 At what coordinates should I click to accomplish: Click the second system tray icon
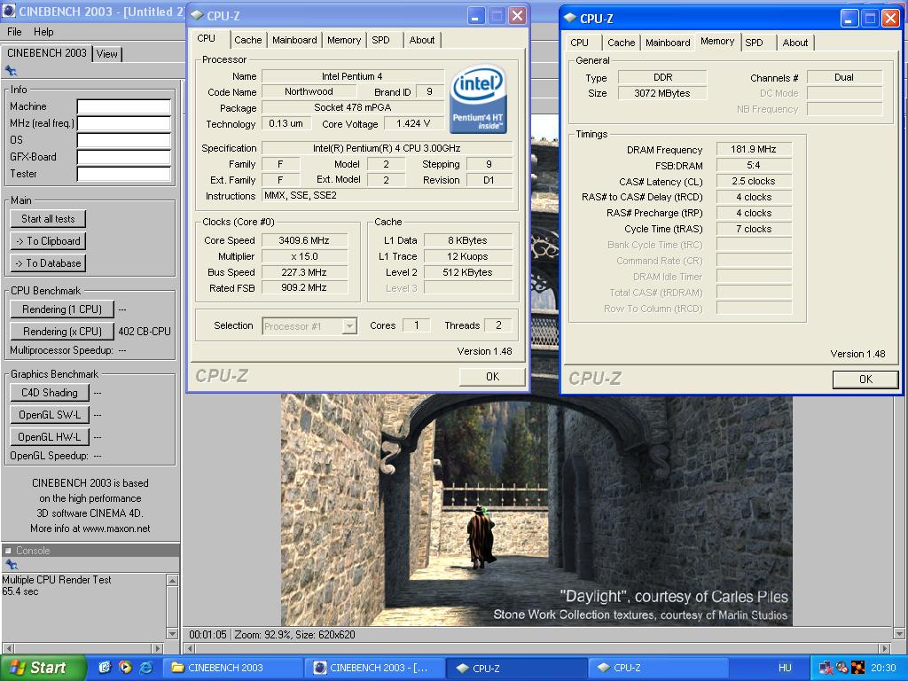(841, 668)
